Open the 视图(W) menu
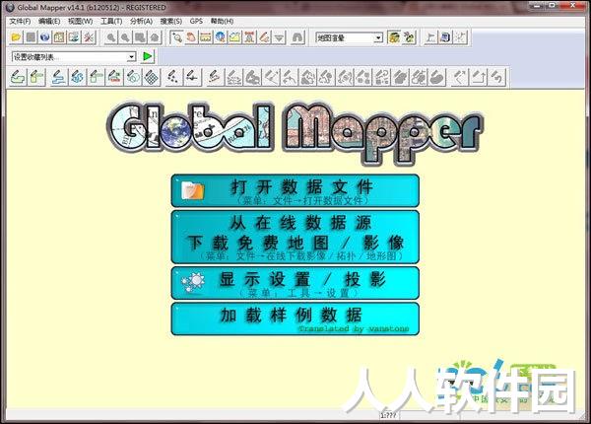Screen dimensions: 591x424 coord(81,21)
